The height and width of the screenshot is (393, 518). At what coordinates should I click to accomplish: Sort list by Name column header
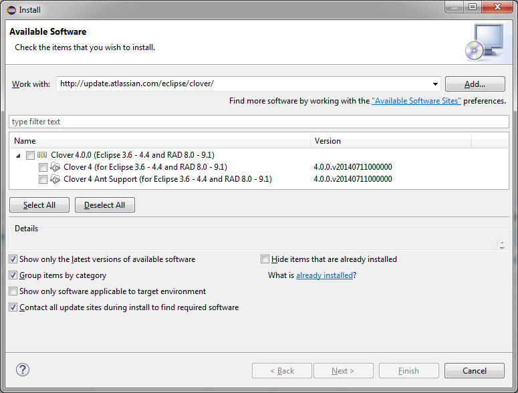pyautogui.click(x=160, y=141)
